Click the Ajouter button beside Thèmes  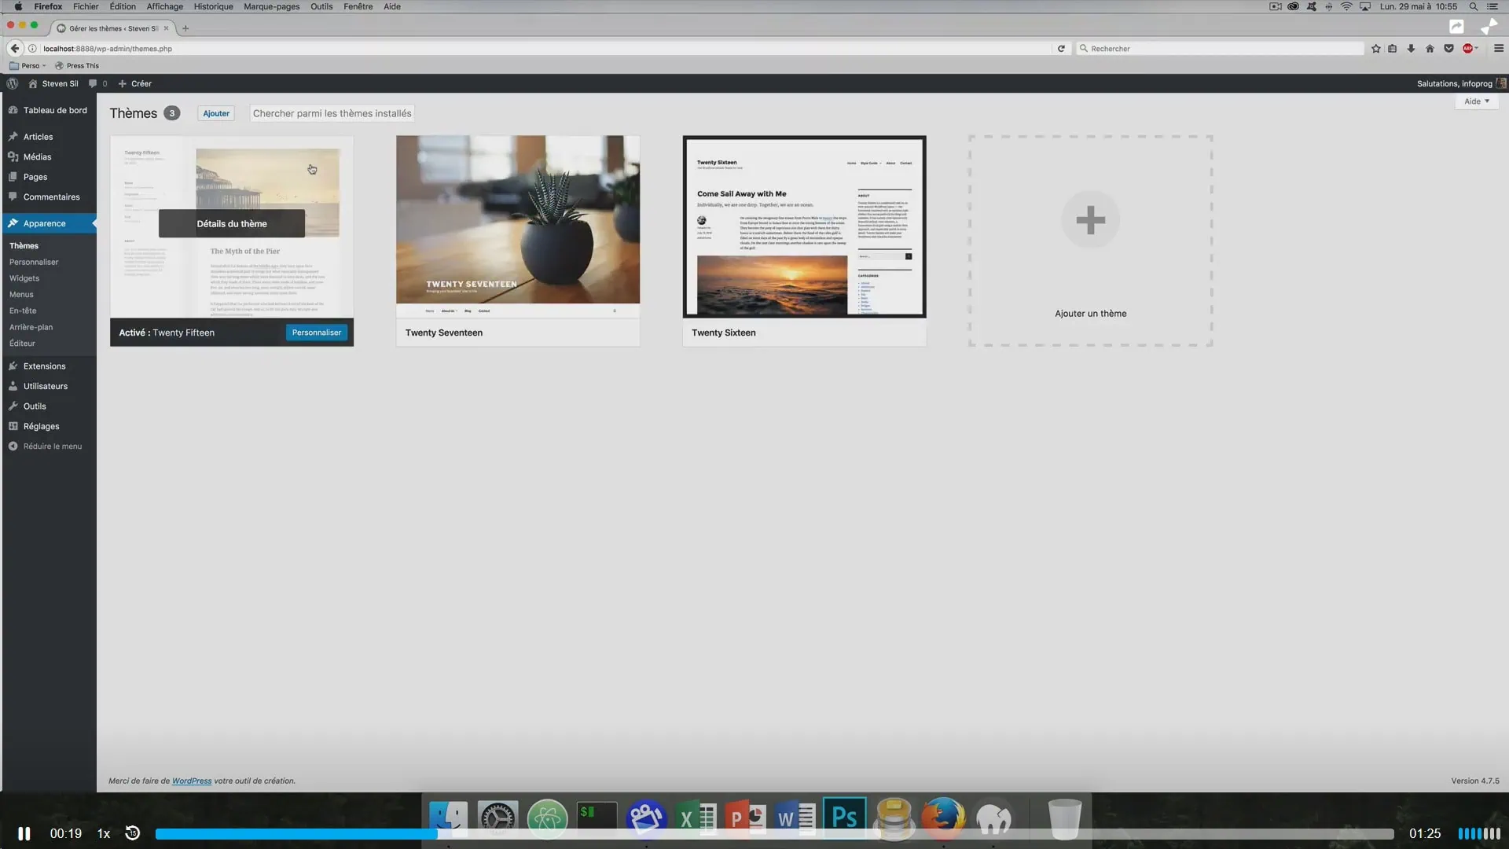point(216,113)
